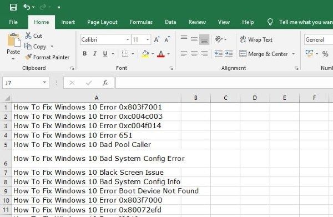Viewport: 333px width, 217px height.
Task: Click the Insert Function fx icon
Action: point(105,83)
